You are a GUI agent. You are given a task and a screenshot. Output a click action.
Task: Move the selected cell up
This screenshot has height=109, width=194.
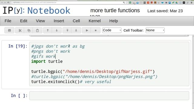48,30
